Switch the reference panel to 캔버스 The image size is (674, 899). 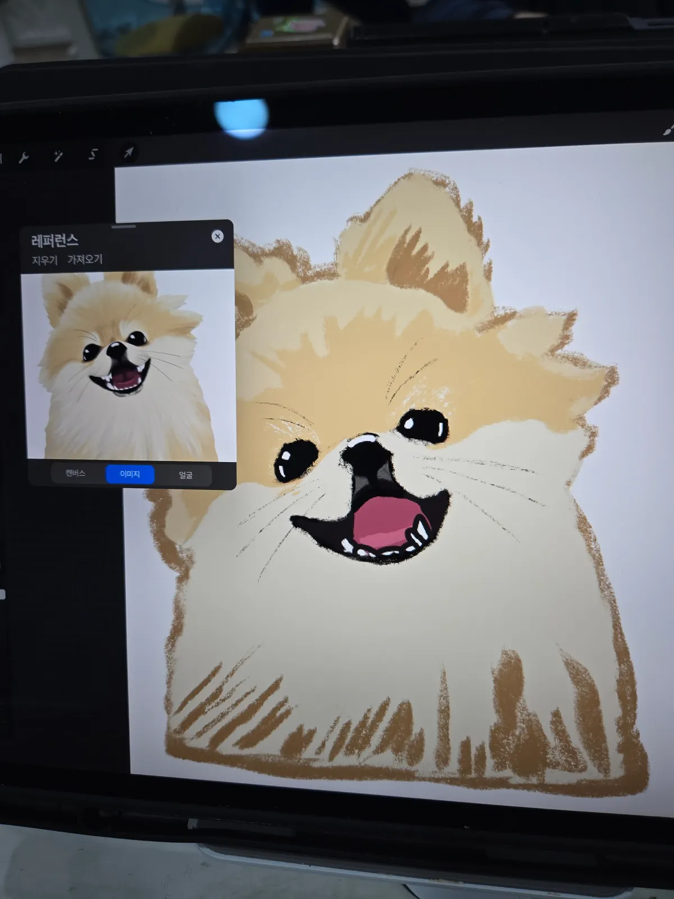tap(75, 473)
